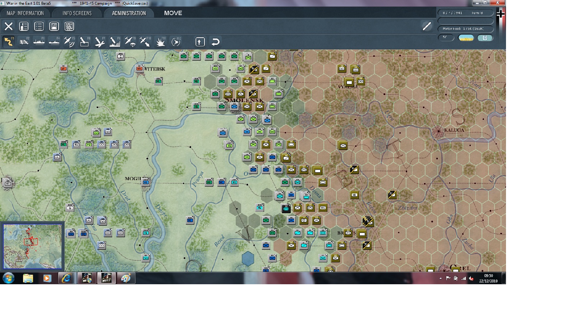
Task: Click the up-arrow box toolbar icon
Action: coord(200,42)
